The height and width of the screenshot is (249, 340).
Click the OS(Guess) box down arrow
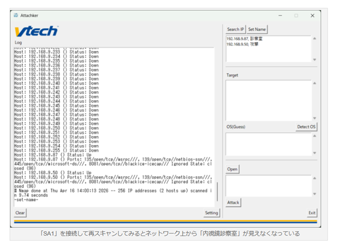[x=314, y=153]
